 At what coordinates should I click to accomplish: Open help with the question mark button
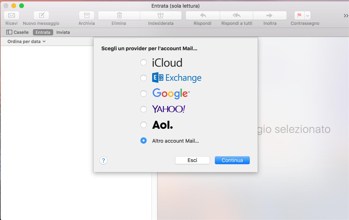(103, 160)
